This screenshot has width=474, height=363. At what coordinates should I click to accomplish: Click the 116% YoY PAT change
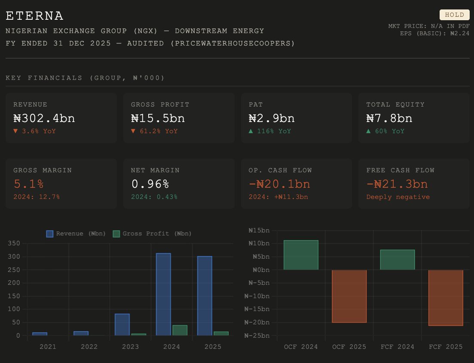(269, 131)
